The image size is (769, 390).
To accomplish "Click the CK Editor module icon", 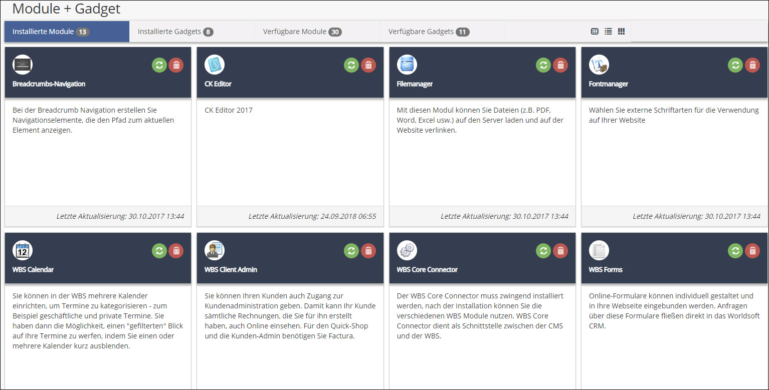I will [x=215, y=65].
